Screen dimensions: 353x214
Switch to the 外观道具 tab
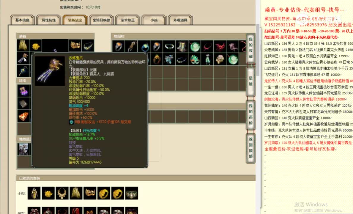(180, 20)
